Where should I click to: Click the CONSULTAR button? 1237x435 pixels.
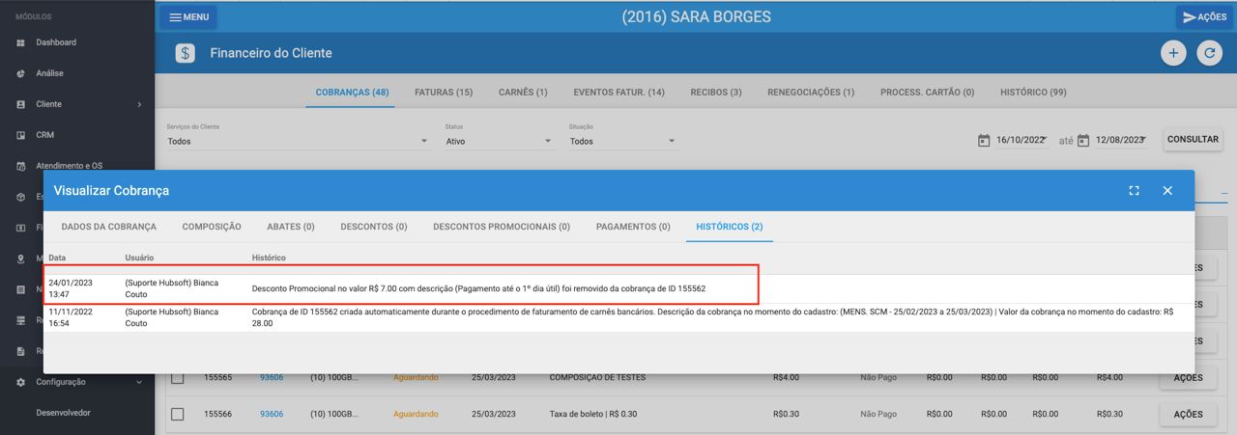[1193, 140]
